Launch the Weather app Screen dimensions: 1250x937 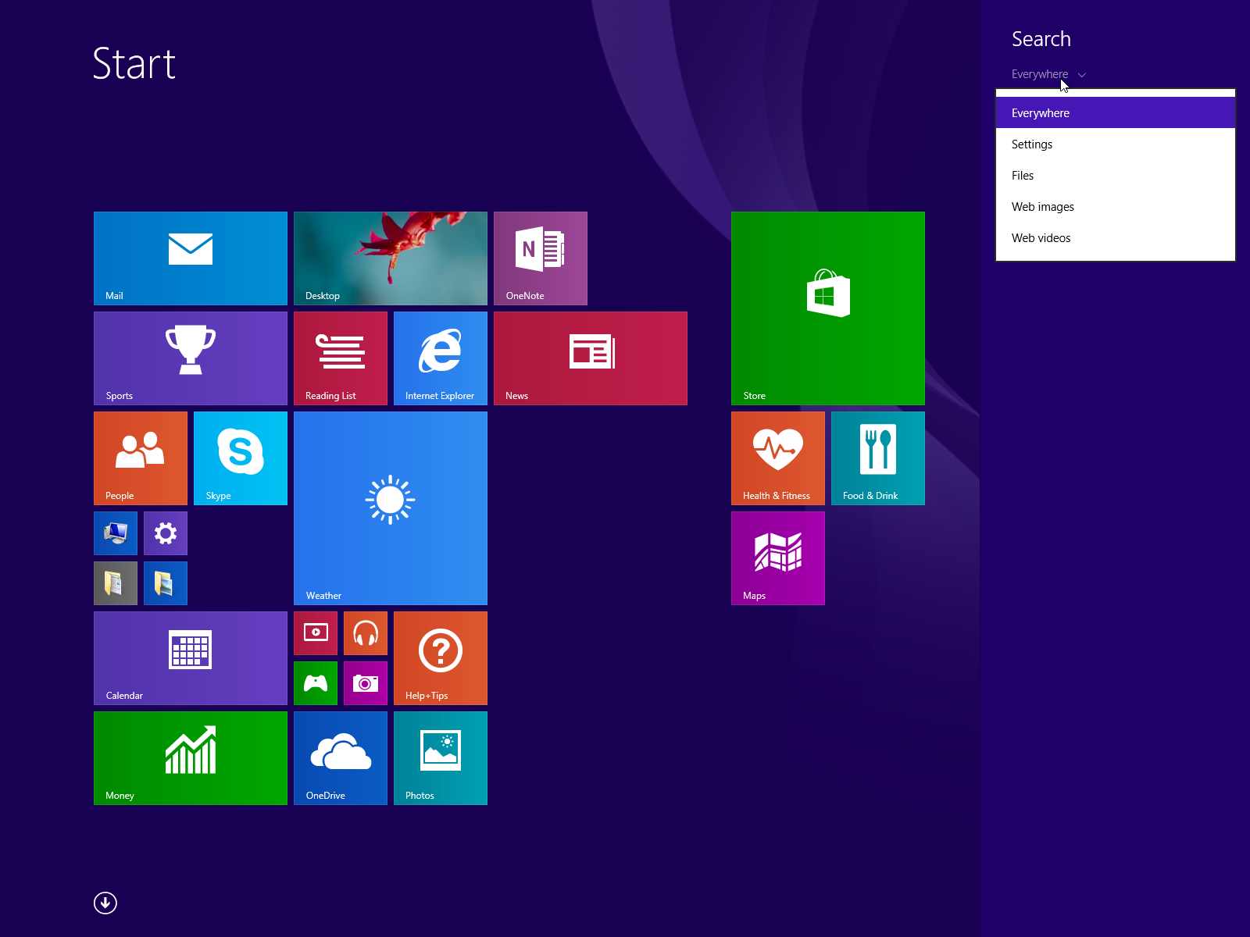pyautogui.click(x=390, y=508)
